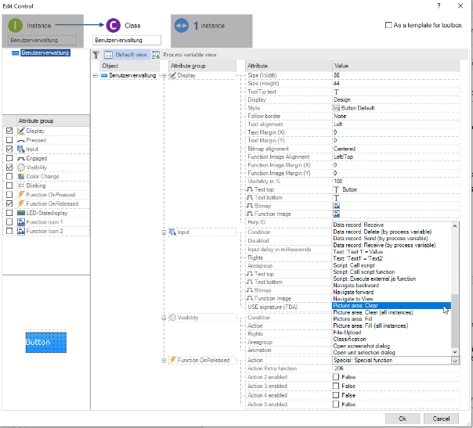Click the green Instance circle icon

pos(15,26)
